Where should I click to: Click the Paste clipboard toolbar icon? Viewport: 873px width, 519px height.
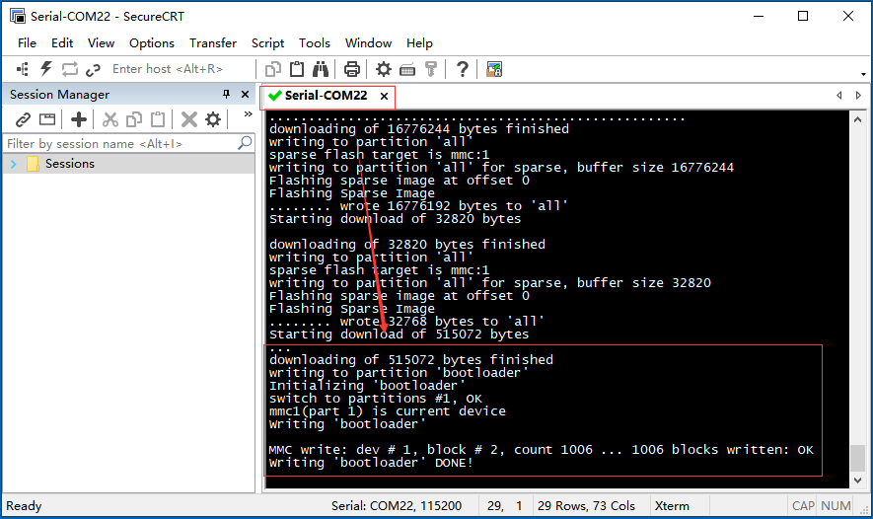pos(297,69)
